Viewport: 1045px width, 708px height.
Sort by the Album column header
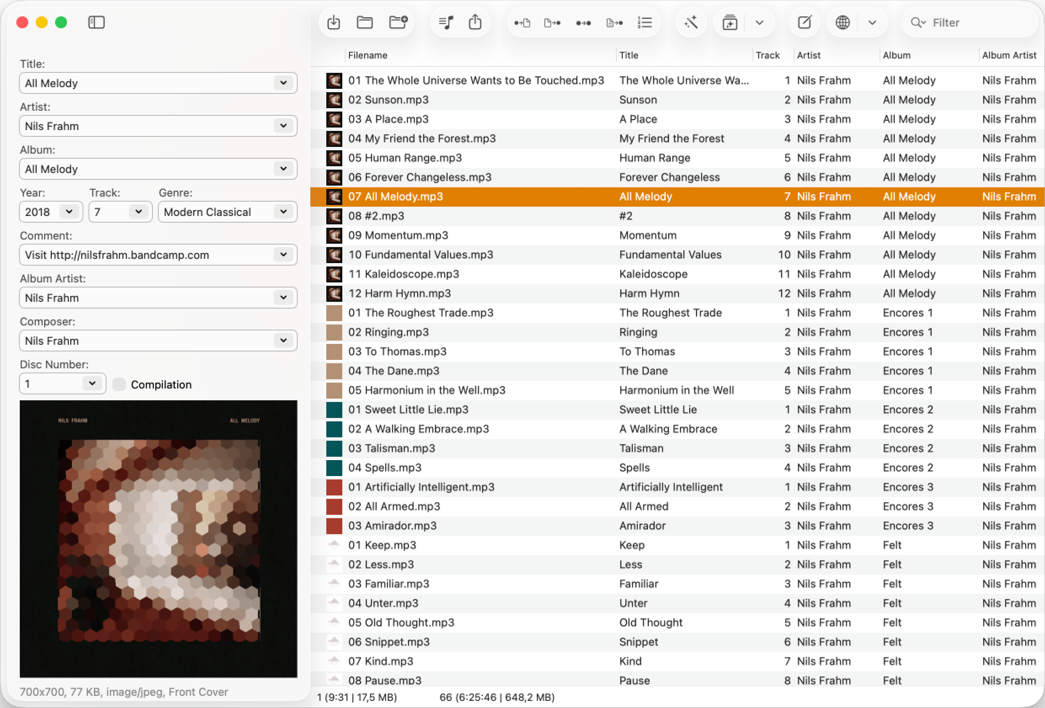point(897,55)
